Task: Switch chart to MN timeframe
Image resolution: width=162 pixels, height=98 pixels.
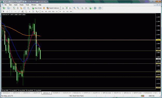Action: [x=71, y=11]
